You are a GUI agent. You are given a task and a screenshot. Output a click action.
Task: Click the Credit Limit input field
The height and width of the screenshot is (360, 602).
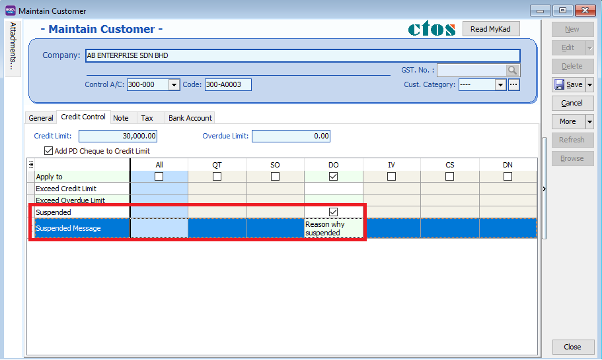point(118,136)
